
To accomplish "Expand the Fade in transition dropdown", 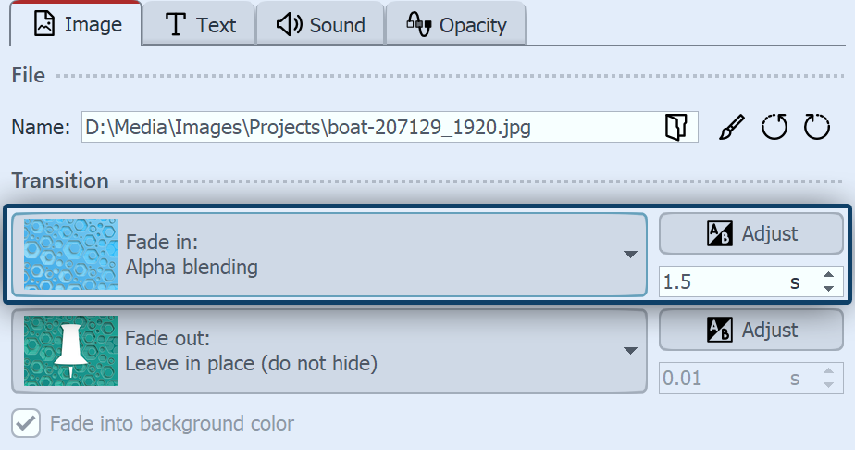I will point(630,255).
